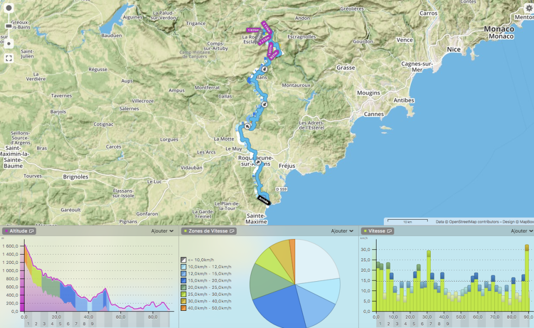This screenshot has height=328, width=534.
Task: Click the 1 635m elevation marker on route
Action: coord(254,30)
